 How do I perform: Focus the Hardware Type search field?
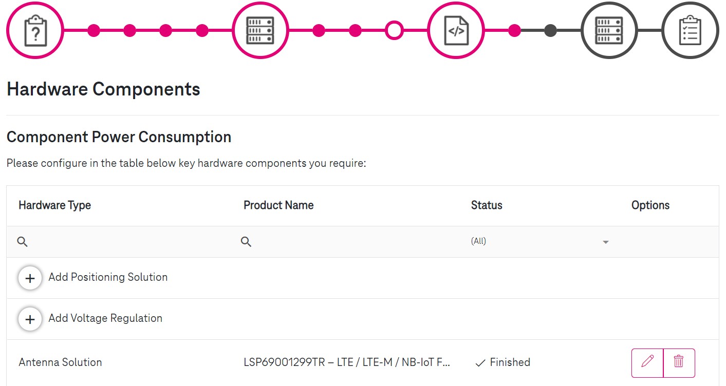click(119, 241)
